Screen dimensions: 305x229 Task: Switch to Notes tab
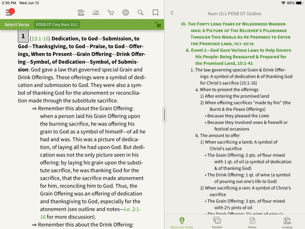(x=252, y=223)
